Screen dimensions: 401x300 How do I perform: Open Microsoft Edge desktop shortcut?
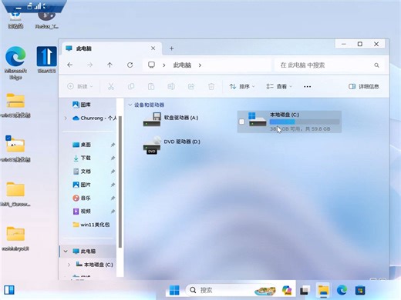(15, 63)
